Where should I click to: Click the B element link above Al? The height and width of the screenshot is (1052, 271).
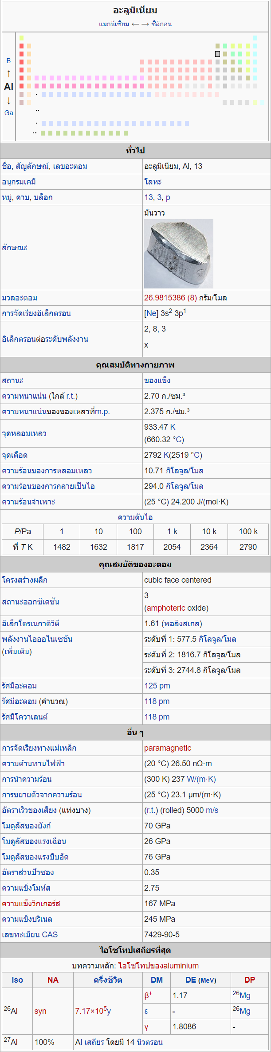pos(8,61)
